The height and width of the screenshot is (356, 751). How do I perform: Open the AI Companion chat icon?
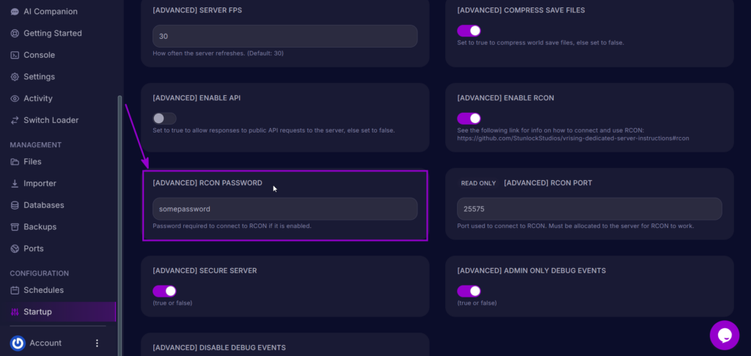(x=15, y=12)
